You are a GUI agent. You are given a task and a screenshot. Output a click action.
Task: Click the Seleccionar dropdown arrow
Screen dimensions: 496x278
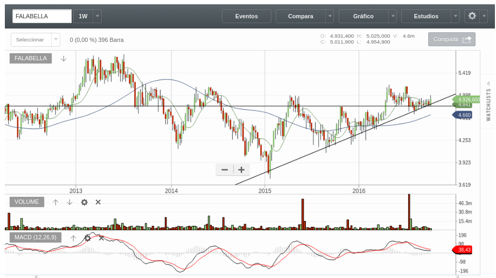coord(55,40)
